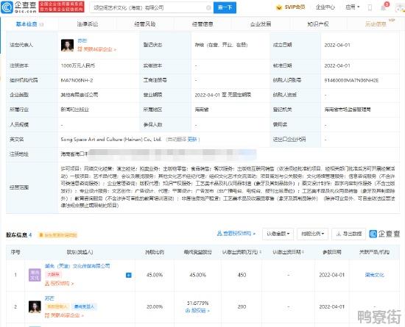
Task: Click the orange tag beside 股东信息 heading
Action: click(x=57, y=235)
